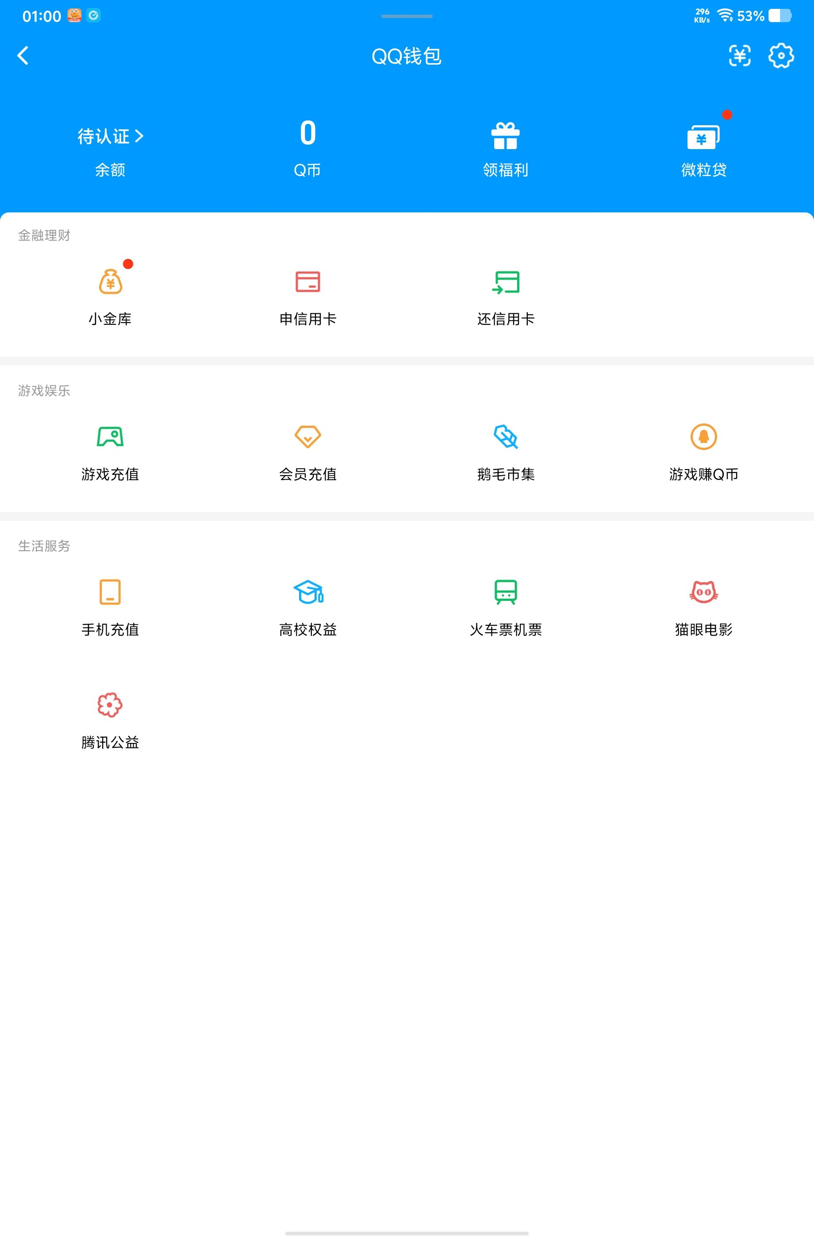Tap the Wi-Fi status icon

pyautogui.click(x=725, y=15)
